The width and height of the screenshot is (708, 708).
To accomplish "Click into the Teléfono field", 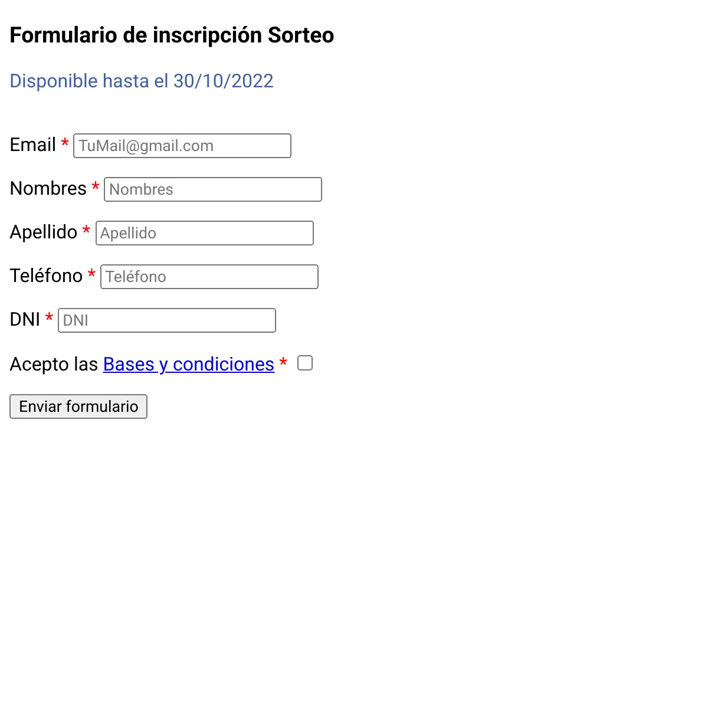I will (209, 277).
